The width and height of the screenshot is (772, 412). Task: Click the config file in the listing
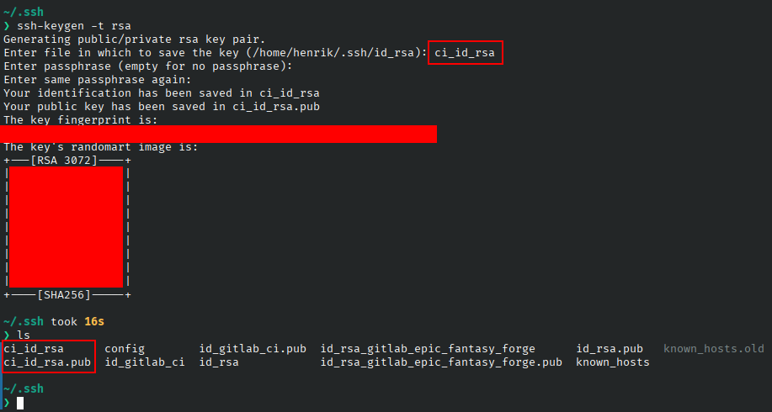(x=125, y=349)
